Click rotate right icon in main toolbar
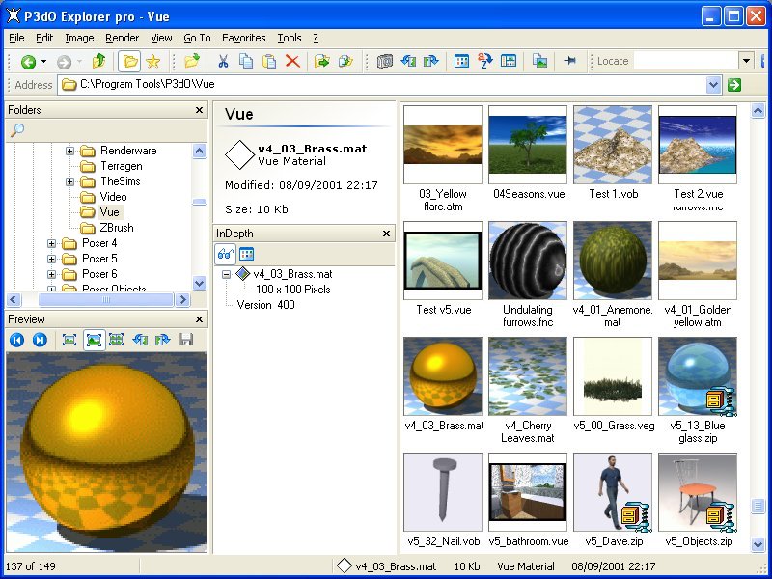 pyautogui.click(x=430, y=61)
